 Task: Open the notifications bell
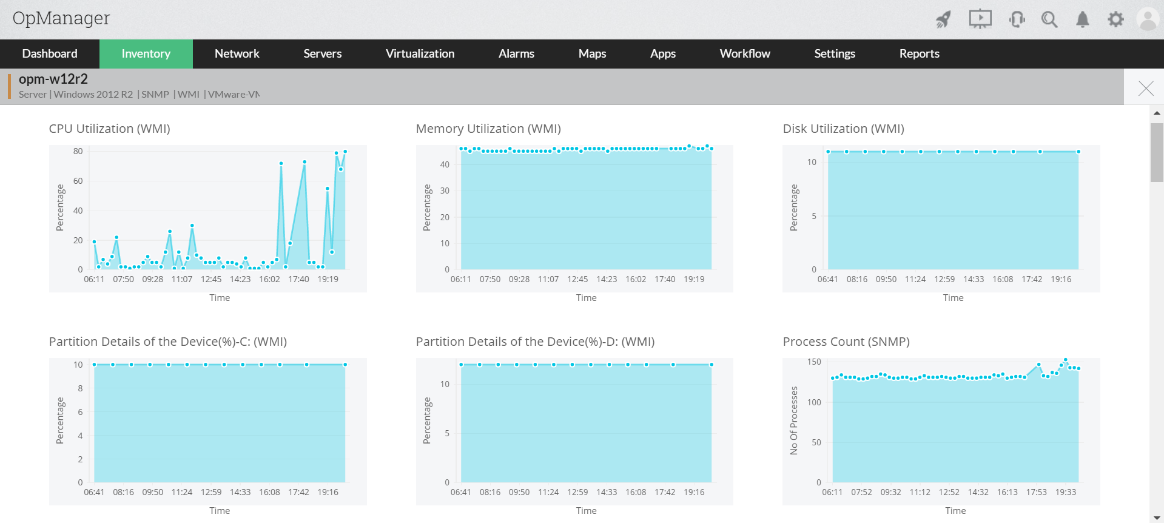(x=1083, y=19)
